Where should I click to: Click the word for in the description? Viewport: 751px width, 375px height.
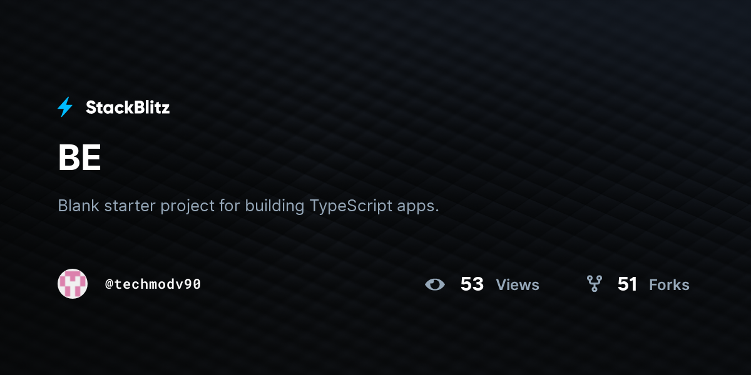[230, 206]
